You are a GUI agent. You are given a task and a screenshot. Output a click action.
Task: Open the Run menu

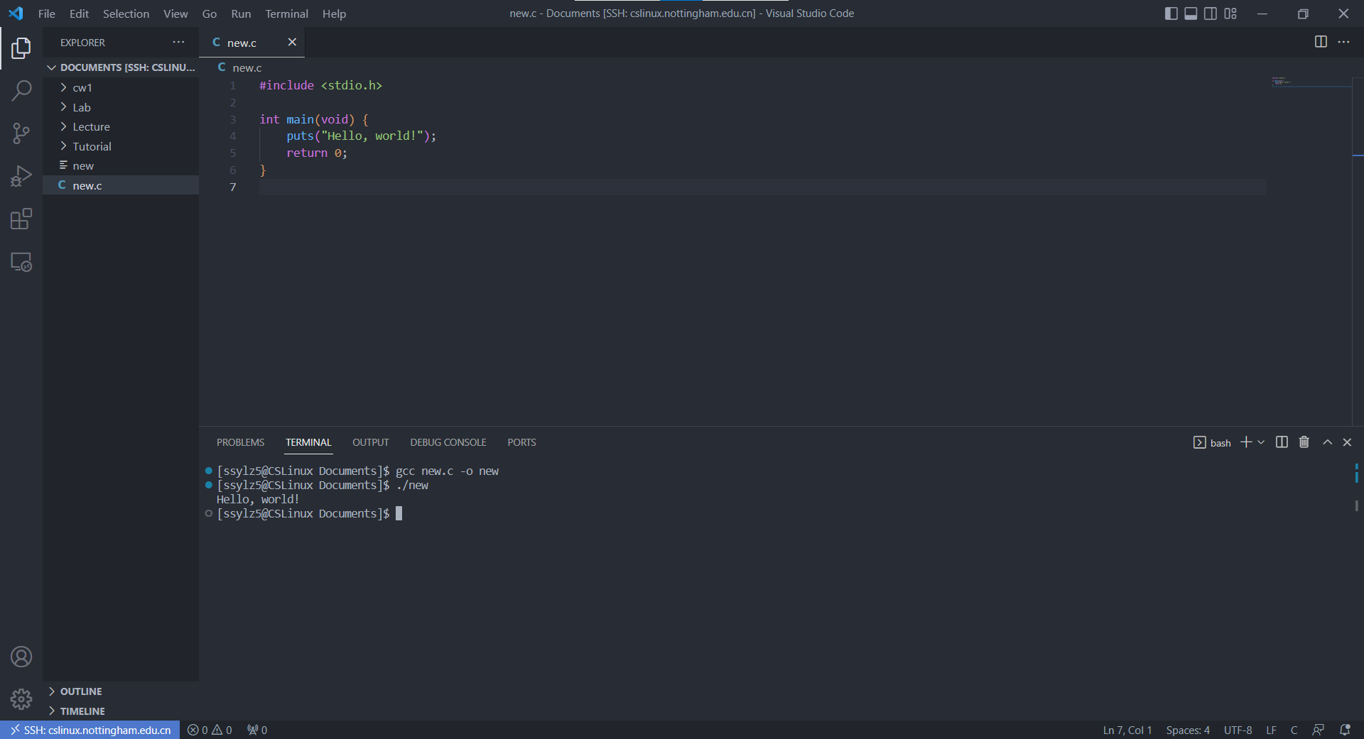(x=241, y=13)
